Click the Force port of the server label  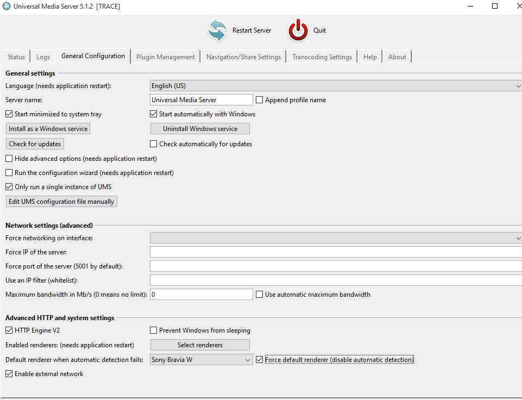point(64,266)
